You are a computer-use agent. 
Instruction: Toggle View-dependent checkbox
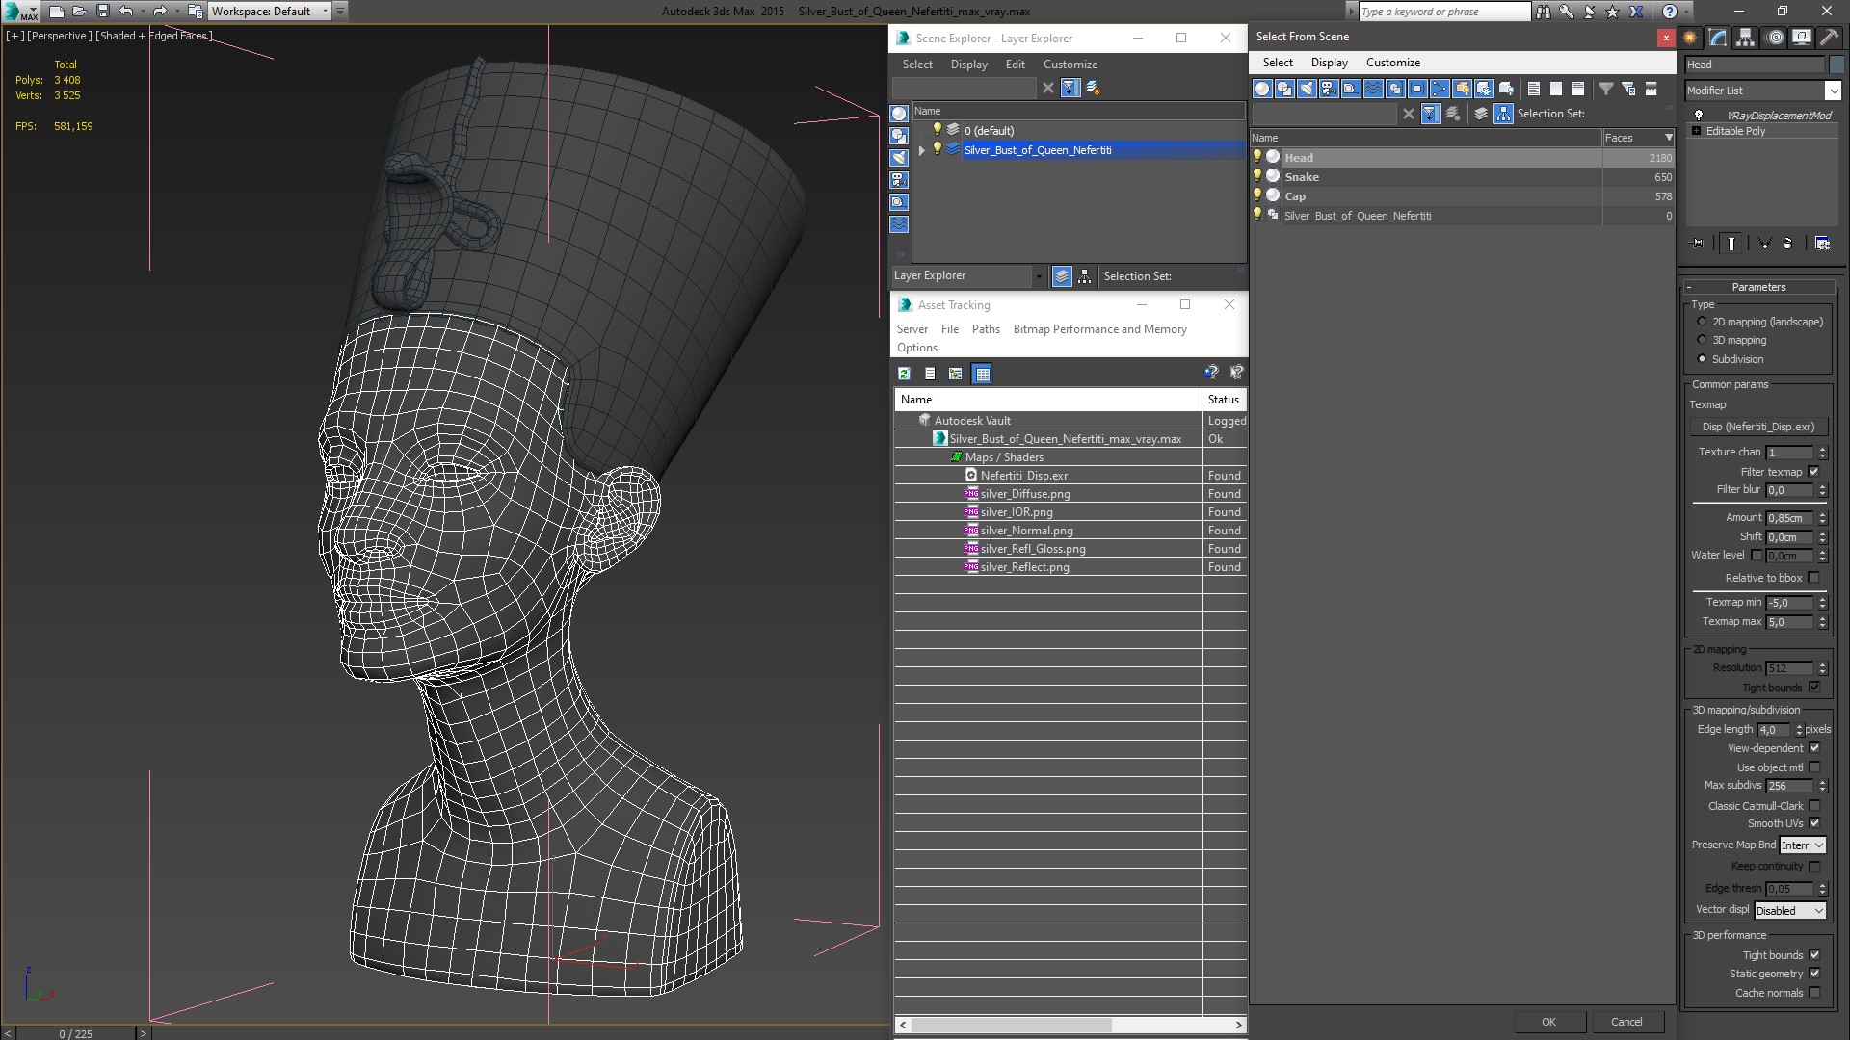tap(1814, 748)
